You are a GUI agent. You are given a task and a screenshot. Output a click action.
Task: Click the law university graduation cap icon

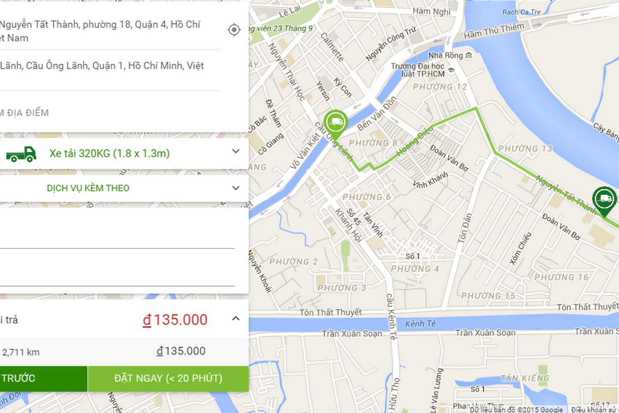(451, 71)
